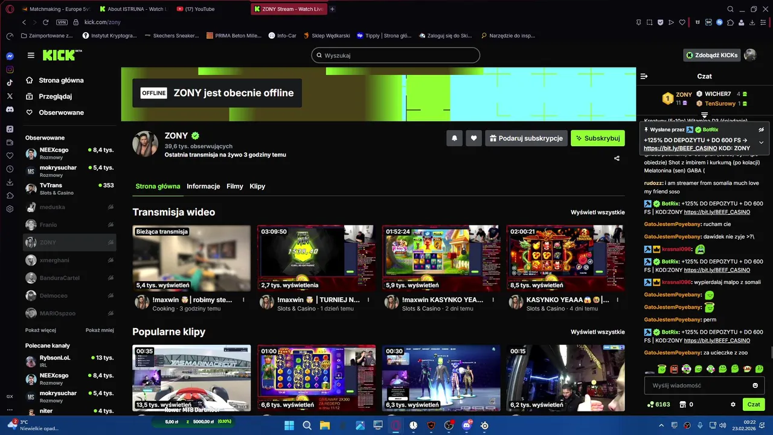
Task: Toggle the VPN badge in address bar
Action: click(x=62, y=22)
